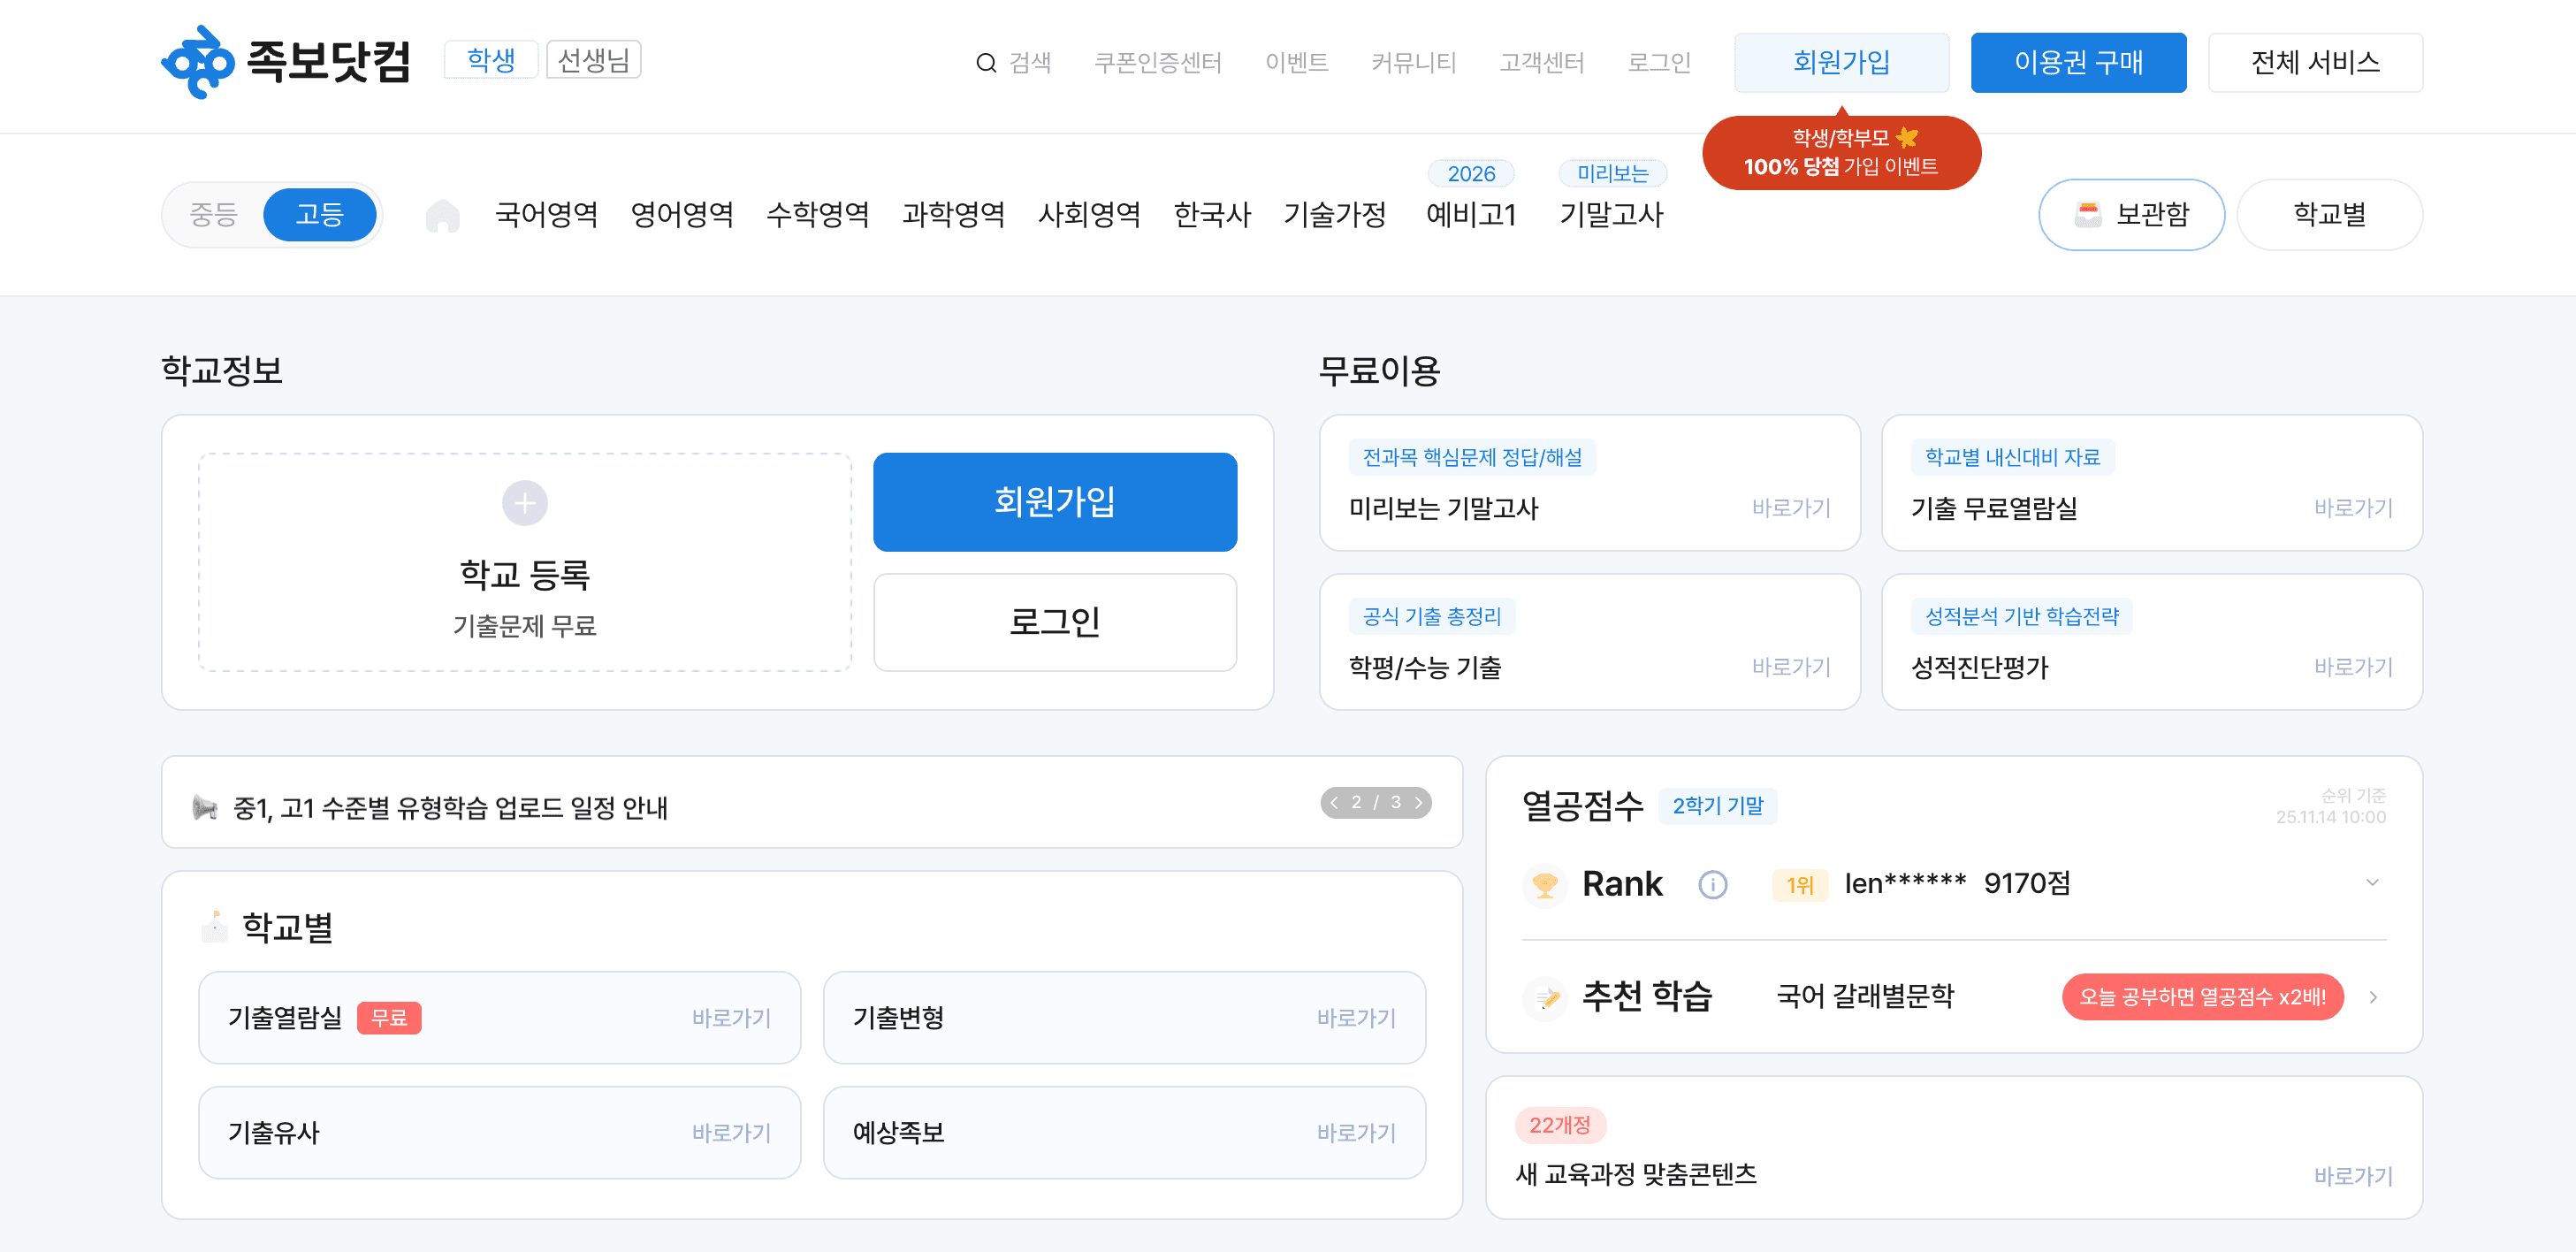Switch to 학생 mode
Screen dimensions: 2576x1252
click(x=491, y=60)
